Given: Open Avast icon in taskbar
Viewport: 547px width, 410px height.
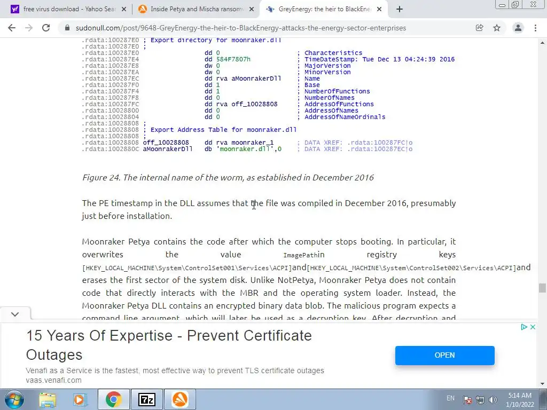Looking at the screenshot, I should 180,399.
